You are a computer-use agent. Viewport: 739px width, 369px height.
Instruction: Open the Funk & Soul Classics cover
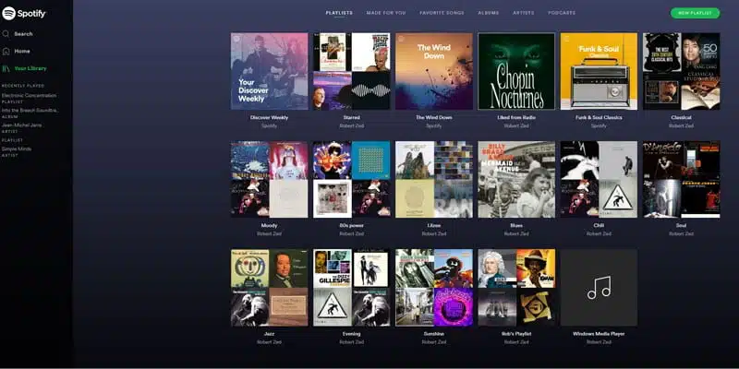pyautogui.click(x=599, y=71)
